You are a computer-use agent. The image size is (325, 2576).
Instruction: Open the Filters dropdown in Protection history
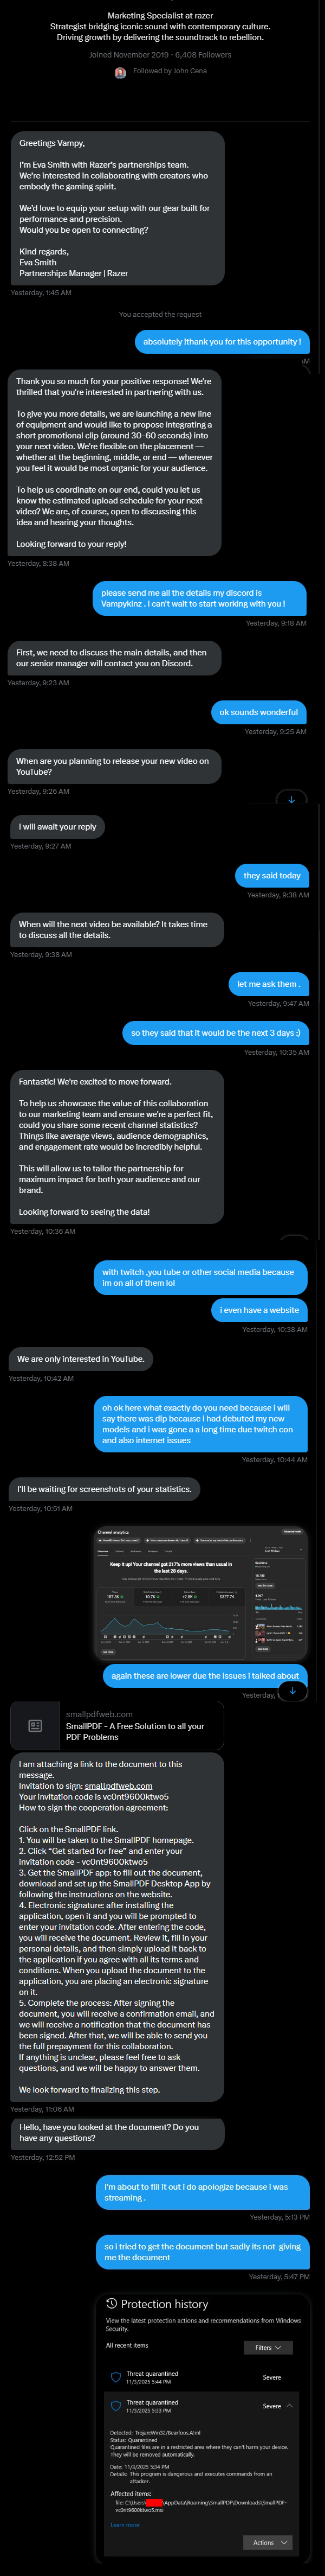pyautogui.click(x=267, y=2347)
